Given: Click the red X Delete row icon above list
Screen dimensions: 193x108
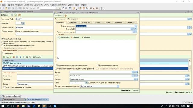Looking at the screenshot, I should pyautogui.click(x=14, y=57).
